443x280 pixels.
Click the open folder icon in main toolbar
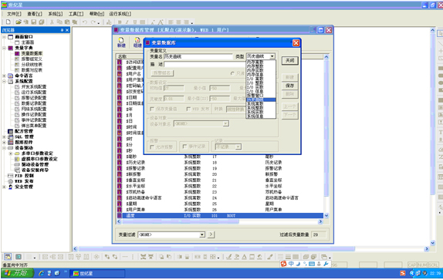(19, 22)
